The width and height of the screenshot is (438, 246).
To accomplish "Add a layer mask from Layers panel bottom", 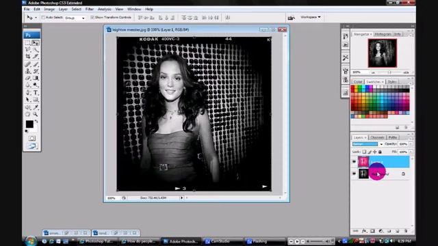I will (x=372, y=231).
